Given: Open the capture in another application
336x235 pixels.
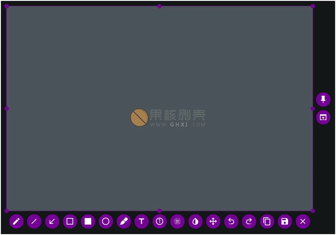Looking at the screenshot, I should [x=323, y=117].
